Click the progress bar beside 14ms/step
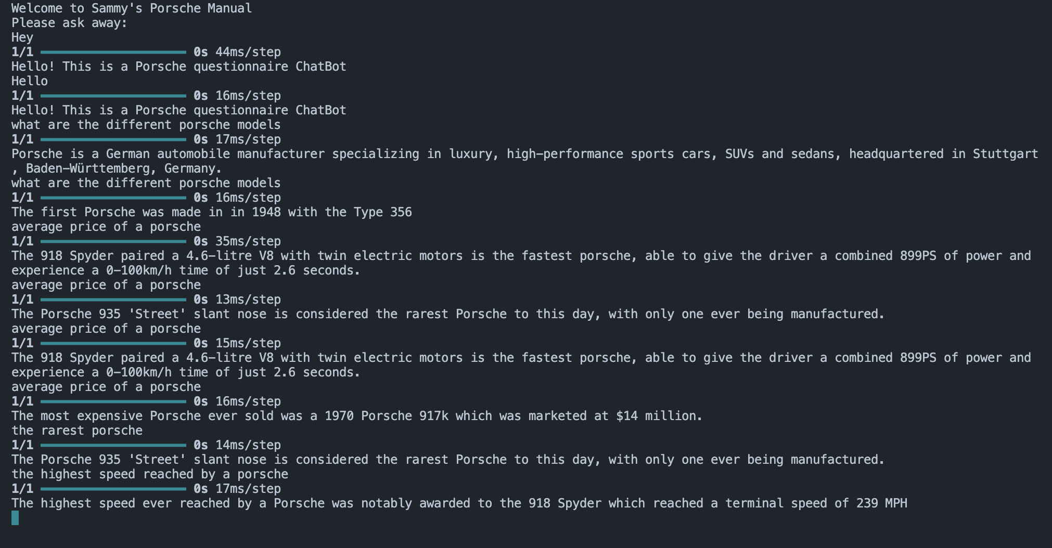The width and height of the screenshot is (1052, 548). (x=113, y=445)
